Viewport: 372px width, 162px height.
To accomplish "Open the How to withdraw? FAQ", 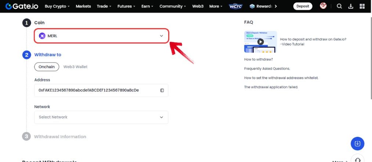I will pyautogui.click(x=259, y=59).
